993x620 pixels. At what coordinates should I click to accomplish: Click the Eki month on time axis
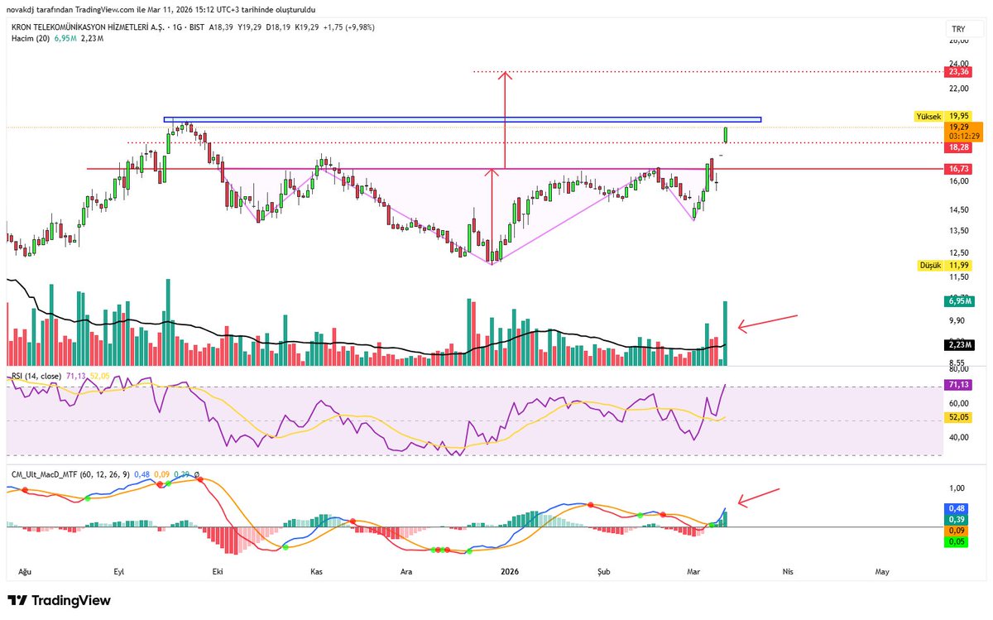pyautogui.click(x=218, y=571)
